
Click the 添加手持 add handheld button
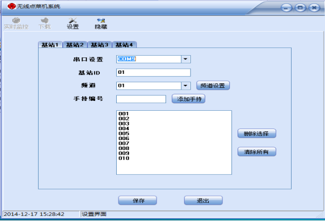click(x=188, y=99)
